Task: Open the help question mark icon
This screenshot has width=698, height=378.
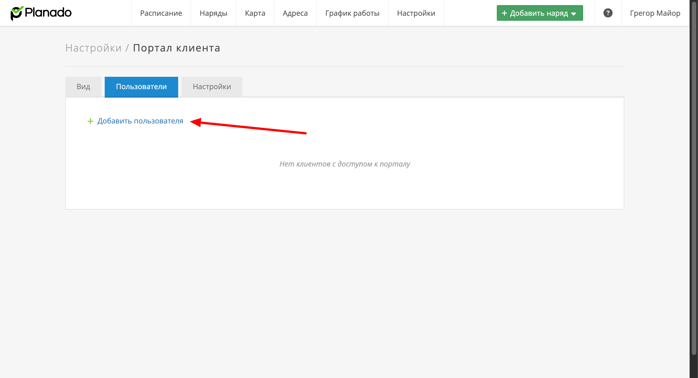Action: [x=608, y=13]
